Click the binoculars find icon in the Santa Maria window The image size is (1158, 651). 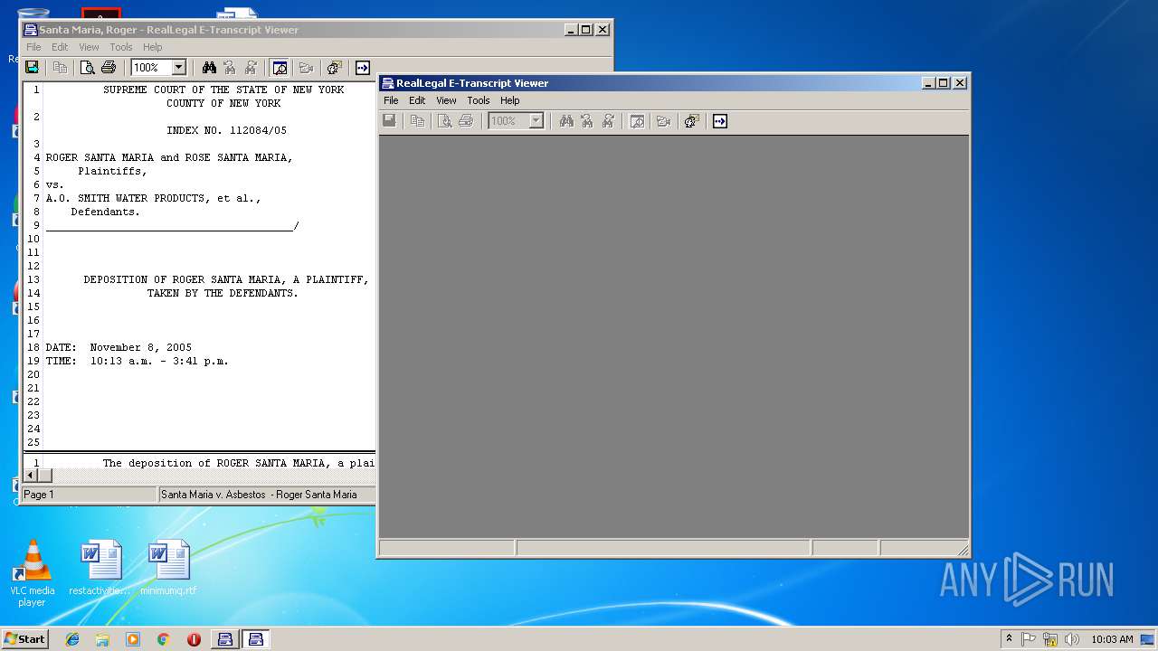[x=209, y=68]
